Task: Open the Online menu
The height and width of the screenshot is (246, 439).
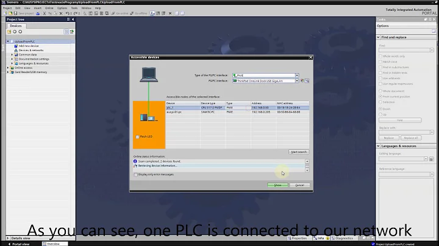Action: coord(49,8)
